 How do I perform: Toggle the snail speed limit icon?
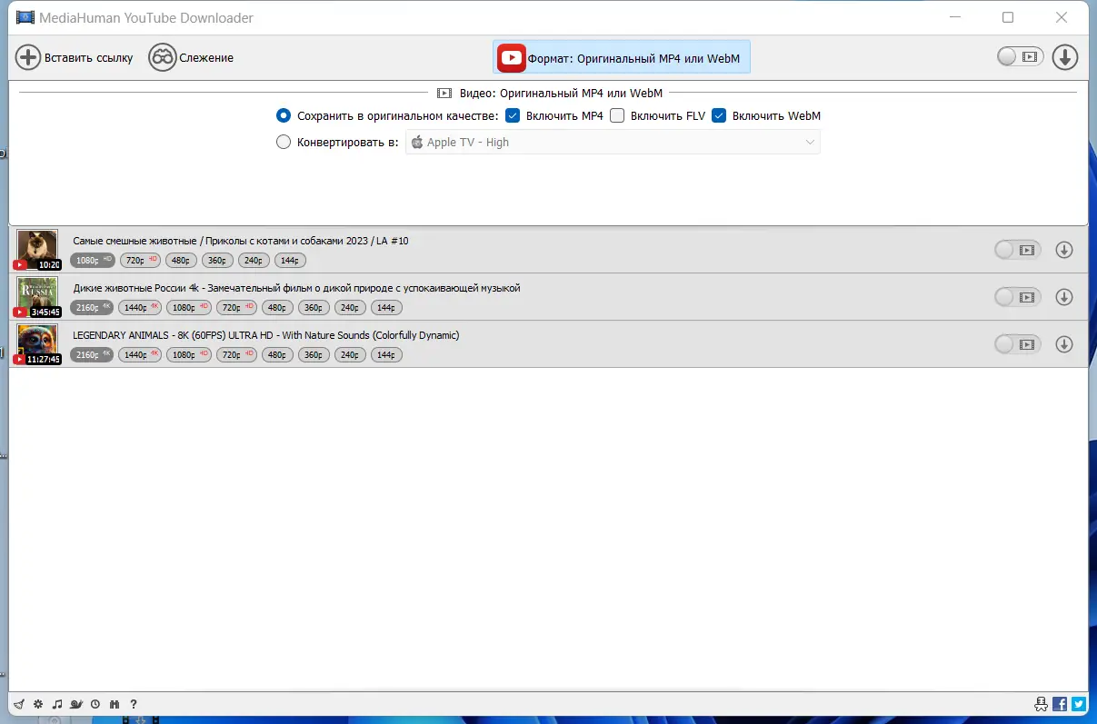click(76, 704)
